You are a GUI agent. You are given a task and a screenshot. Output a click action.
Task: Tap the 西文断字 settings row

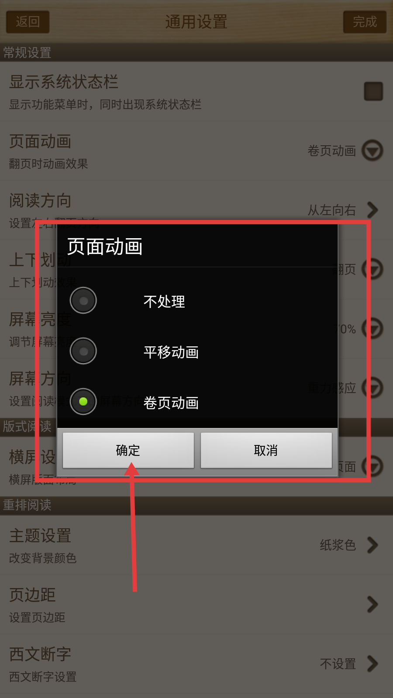click(x=196, y=664)
